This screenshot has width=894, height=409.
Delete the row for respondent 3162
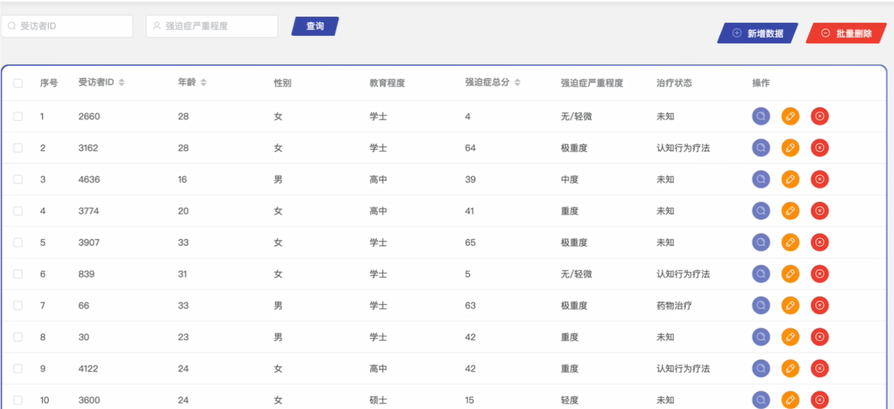(820, 148)
